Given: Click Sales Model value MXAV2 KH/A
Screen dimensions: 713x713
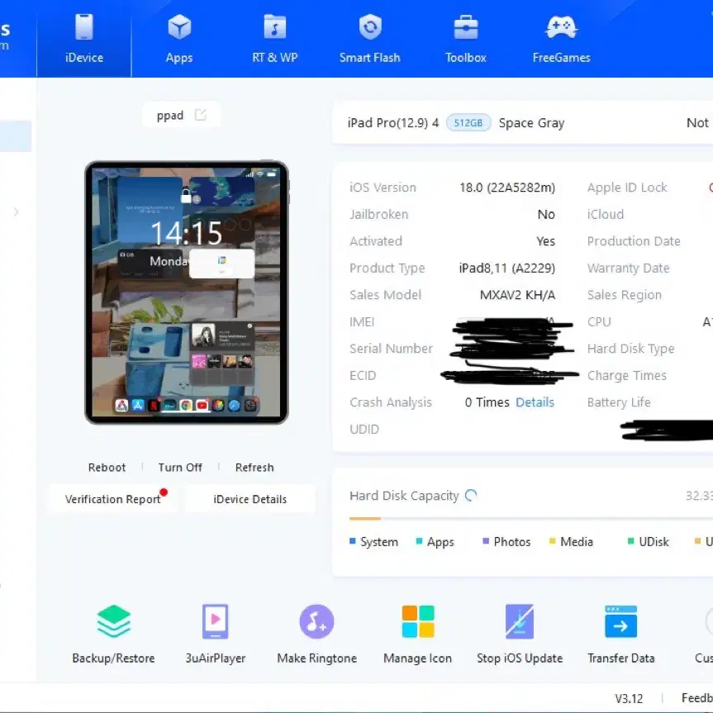Looking at the screenshot, I should (517, 295).
